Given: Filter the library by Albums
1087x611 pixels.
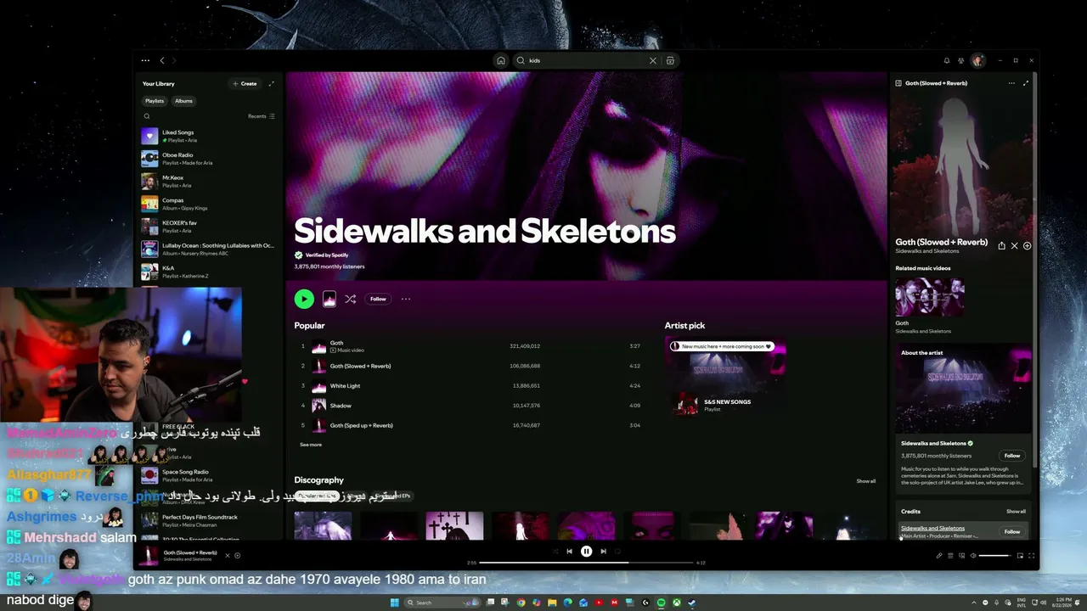Looking at the screenshot, I should click(183, 101).
